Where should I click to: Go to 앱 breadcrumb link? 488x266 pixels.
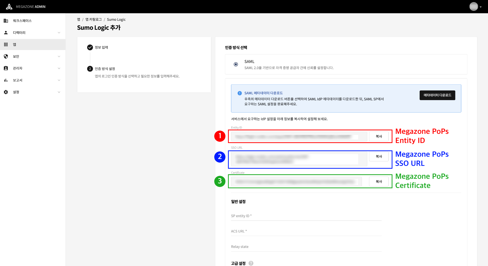point(79,20)
